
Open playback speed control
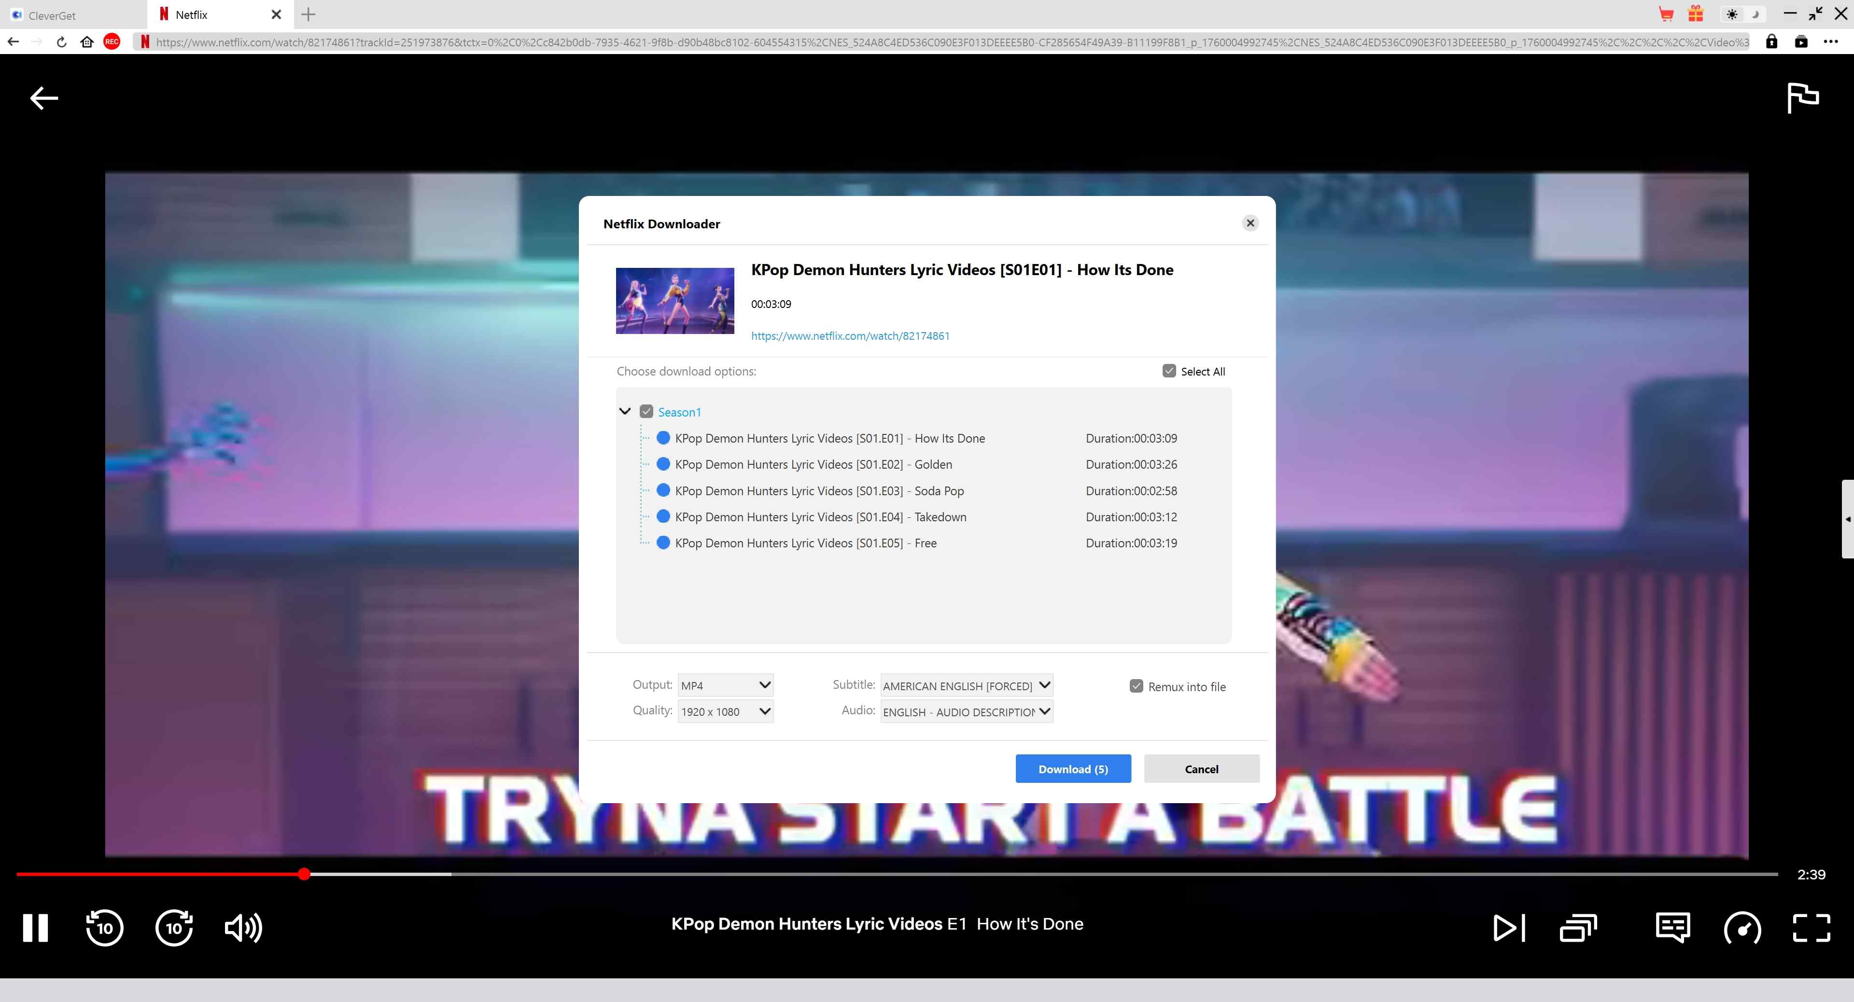tap(1742, 927)
